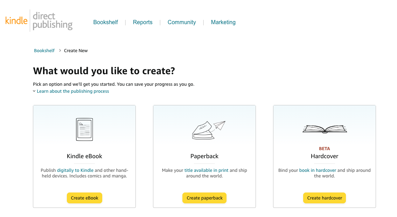Click the direct publishing logo text
This screenshot has width=397, height=217.
coord(53,21)
